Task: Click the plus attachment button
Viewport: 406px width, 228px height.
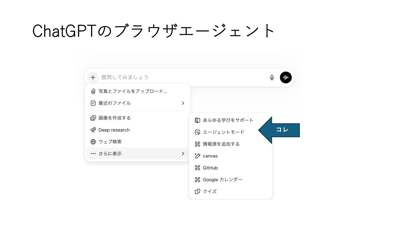Action: tap(93, 77)
